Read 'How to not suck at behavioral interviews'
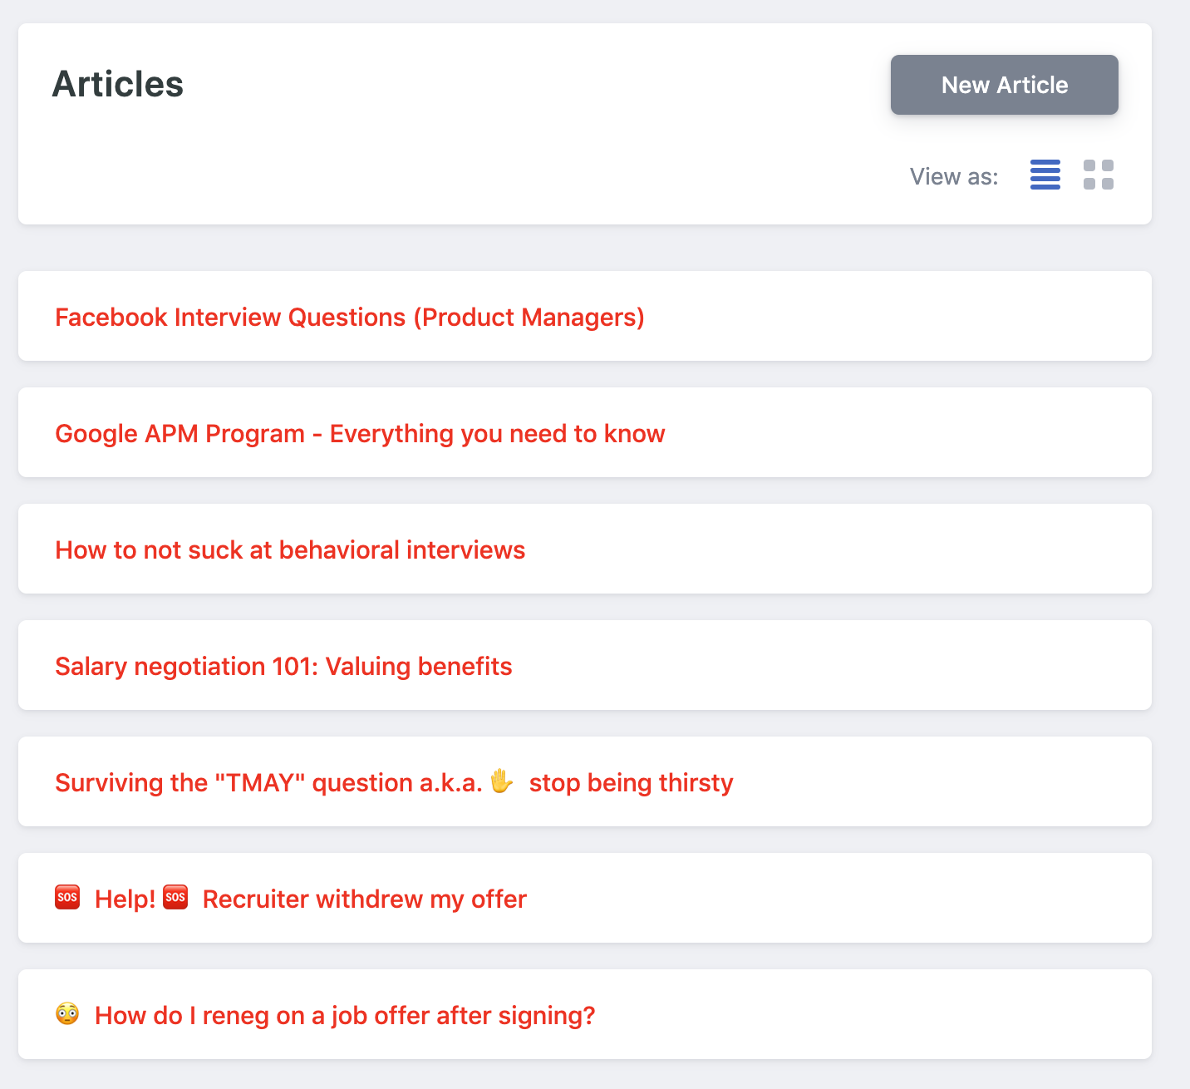The height and width of the screenshot is (1089, 1190). click(x=290, y=549)
